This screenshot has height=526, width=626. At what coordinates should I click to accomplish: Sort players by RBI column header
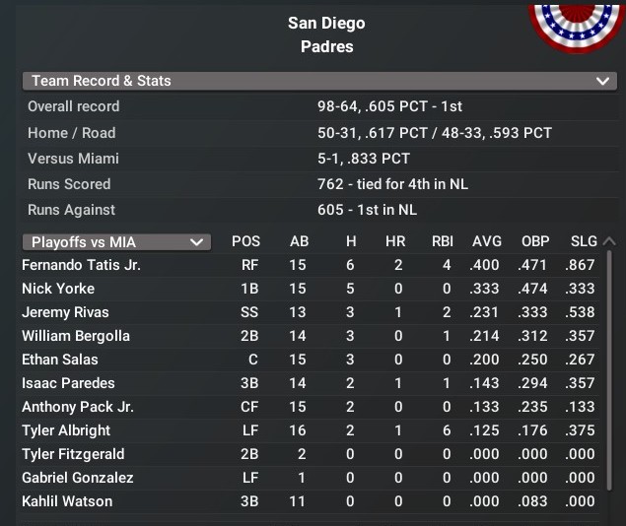442,241
